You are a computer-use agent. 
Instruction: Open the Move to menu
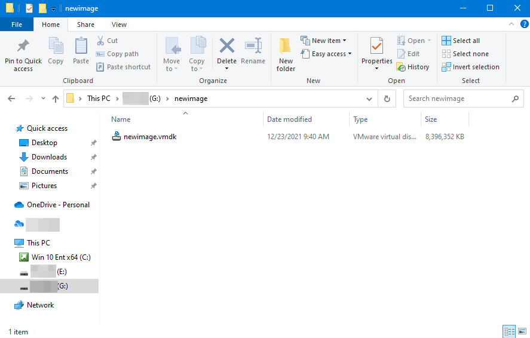(x=171, y=54)
